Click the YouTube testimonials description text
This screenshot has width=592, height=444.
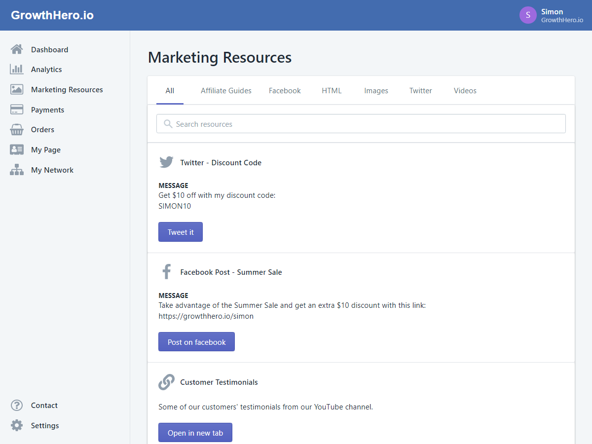266,407
